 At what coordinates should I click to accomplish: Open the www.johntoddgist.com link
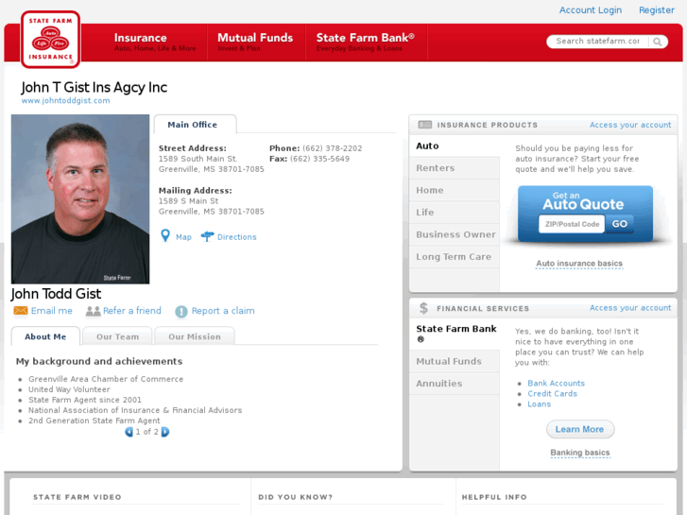pyautogui.click(x=66, y=100)
